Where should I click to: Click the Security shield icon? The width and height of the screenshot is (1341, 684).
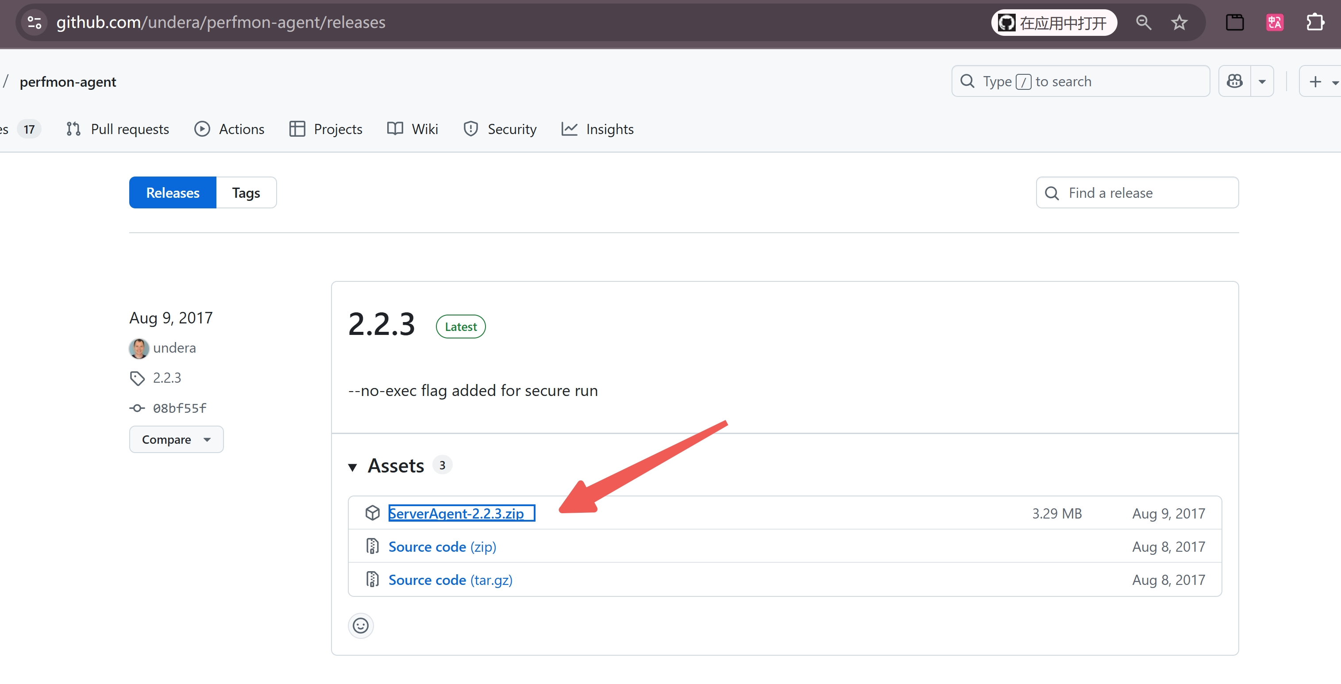tap(470, 129)
